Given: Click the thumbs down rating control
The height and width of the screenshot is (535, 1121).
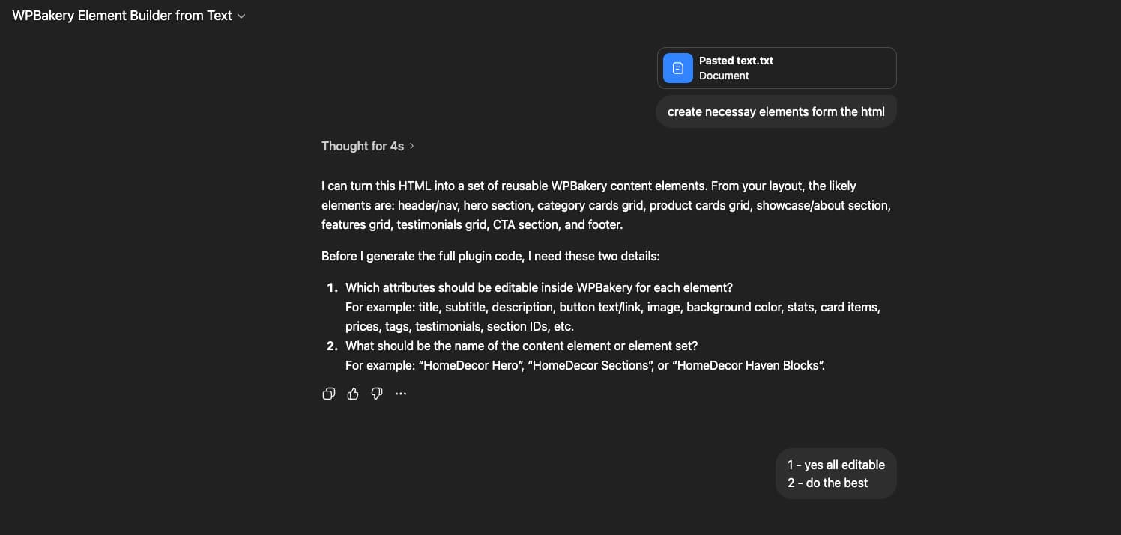Looking at the screenshot, I should pos(376,394).
